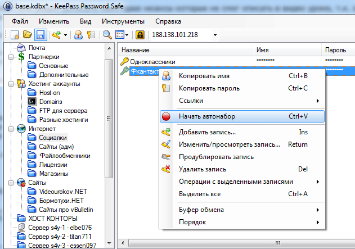Open the Операции с выделенными записями submenu
Screen dimensions: 355x249
pyautogui.click(x=242, y=182)
